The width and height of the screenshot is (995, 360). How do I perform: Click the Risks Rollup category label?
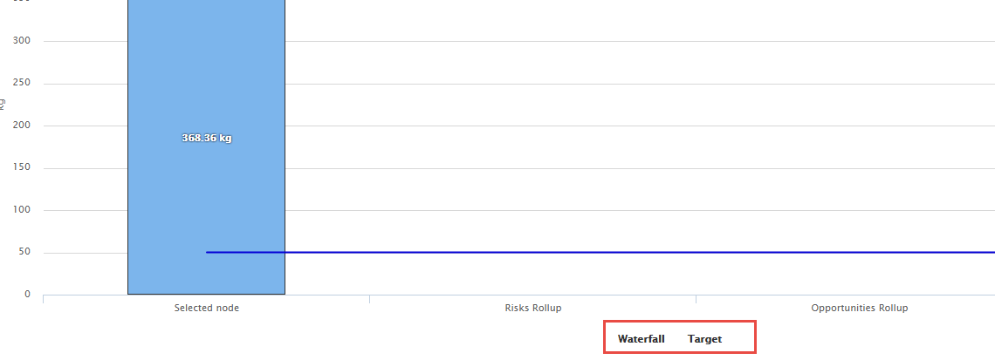(x=532, y=308)
